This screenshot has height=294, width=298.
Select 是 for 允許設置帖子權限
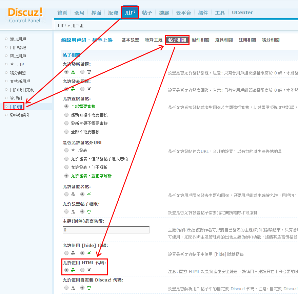(66, 212)
